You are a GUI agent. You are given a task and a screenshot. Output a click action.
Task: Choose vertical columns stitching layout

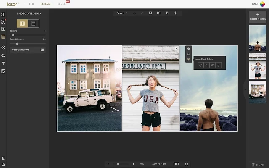pyautogui.click(x=22, y=24)
